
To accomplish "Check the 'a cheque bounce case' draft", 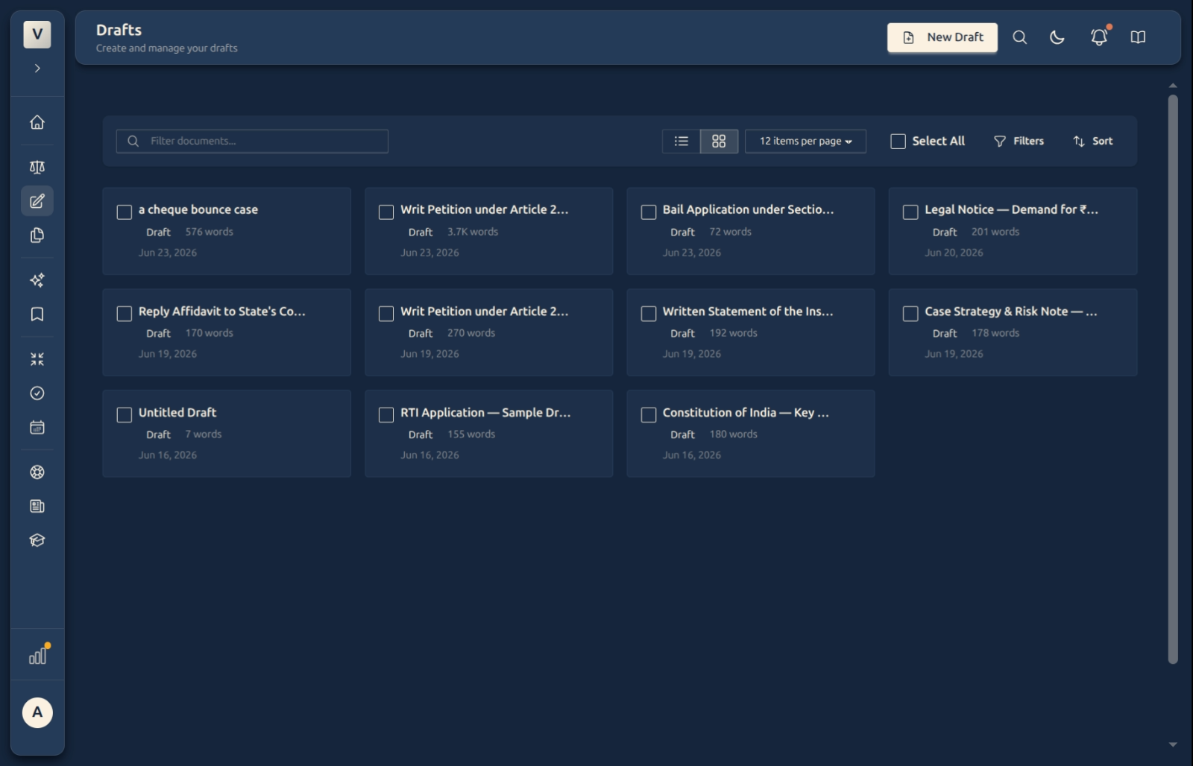I will coord(125,212).
